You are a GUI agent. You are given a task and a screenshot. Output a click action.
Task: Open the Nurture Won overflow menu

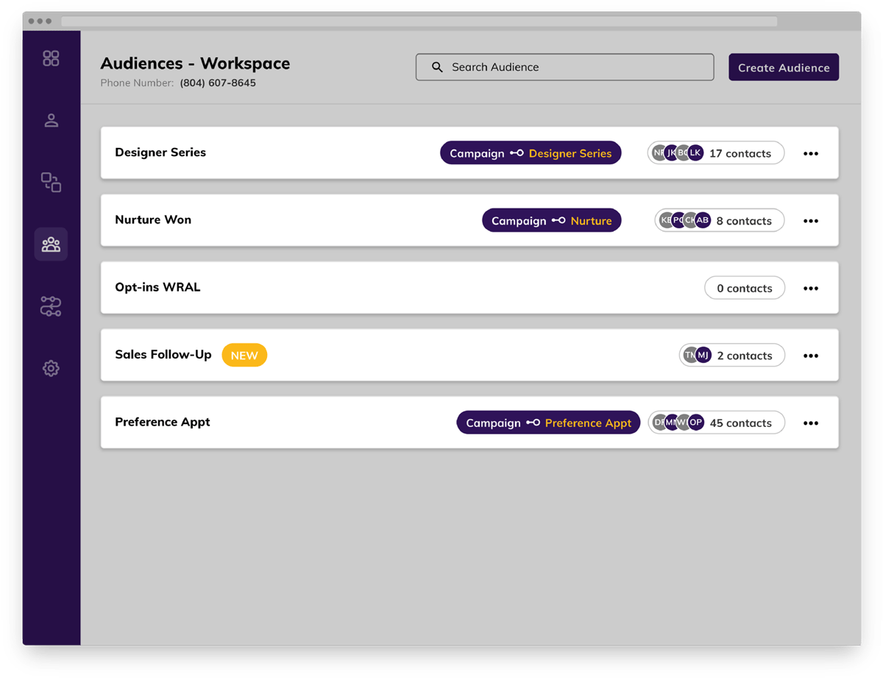[811, 220]
